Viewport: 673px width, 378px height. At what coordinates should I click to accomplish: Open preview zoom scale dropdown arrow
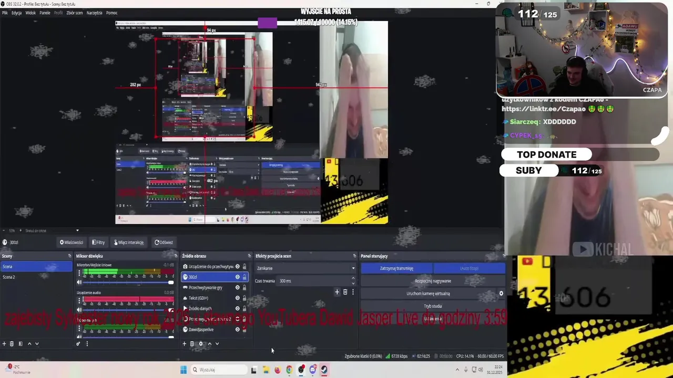77,230
